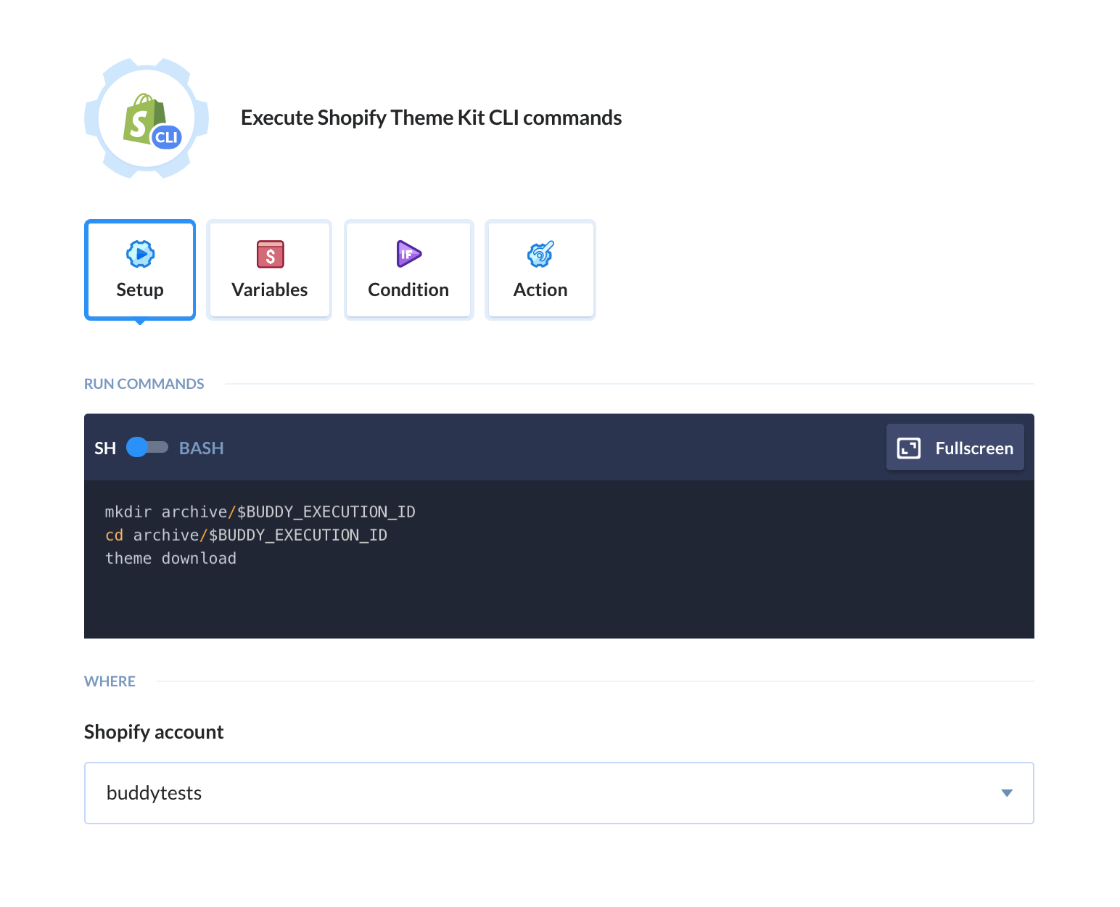Image resolution: width=1120 pixels, height=907 pixels.
Task: Expand editor with Fullscreen button
Action: (955, 448)
